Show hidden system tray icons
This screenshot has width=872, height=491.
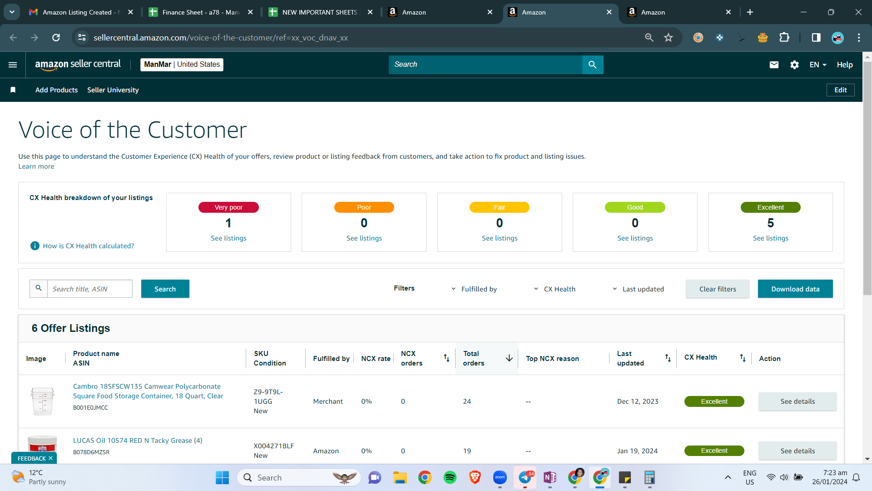[728, 477]
